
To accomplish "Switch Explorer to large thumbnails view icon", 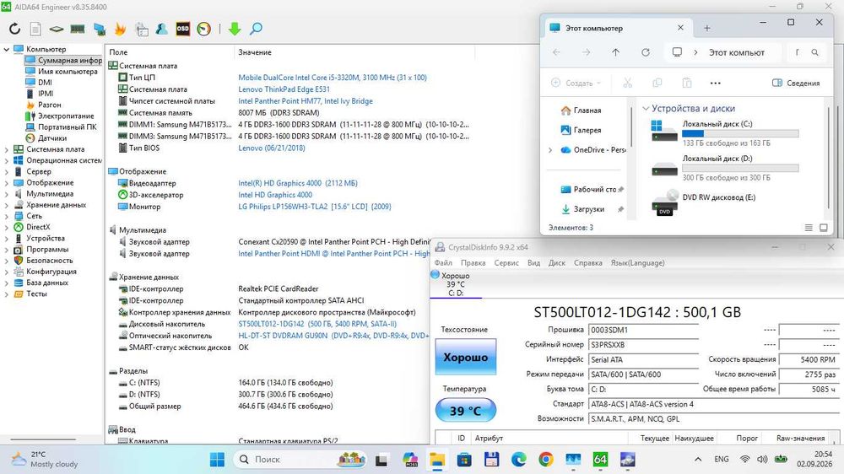I will pyautogui.click(x=824, y=228).
